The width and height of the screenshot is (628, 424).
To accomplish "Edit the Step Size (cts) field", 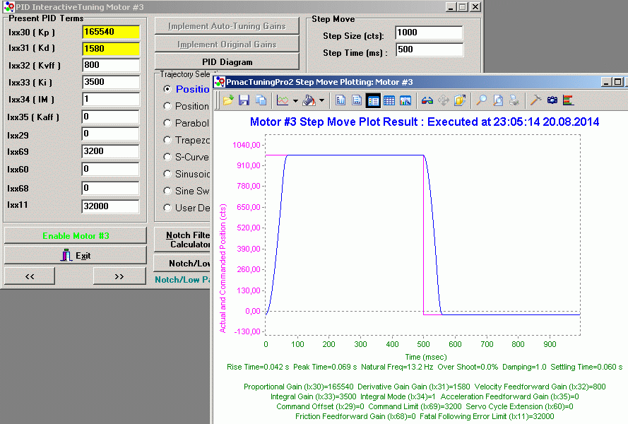I will click(429, 33).
